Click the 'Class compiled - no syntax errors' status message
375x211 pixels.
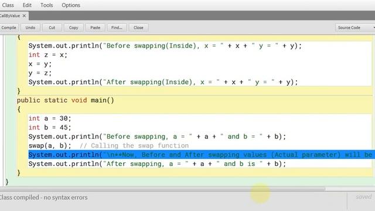pyautogui.click(x=43, y=198)
